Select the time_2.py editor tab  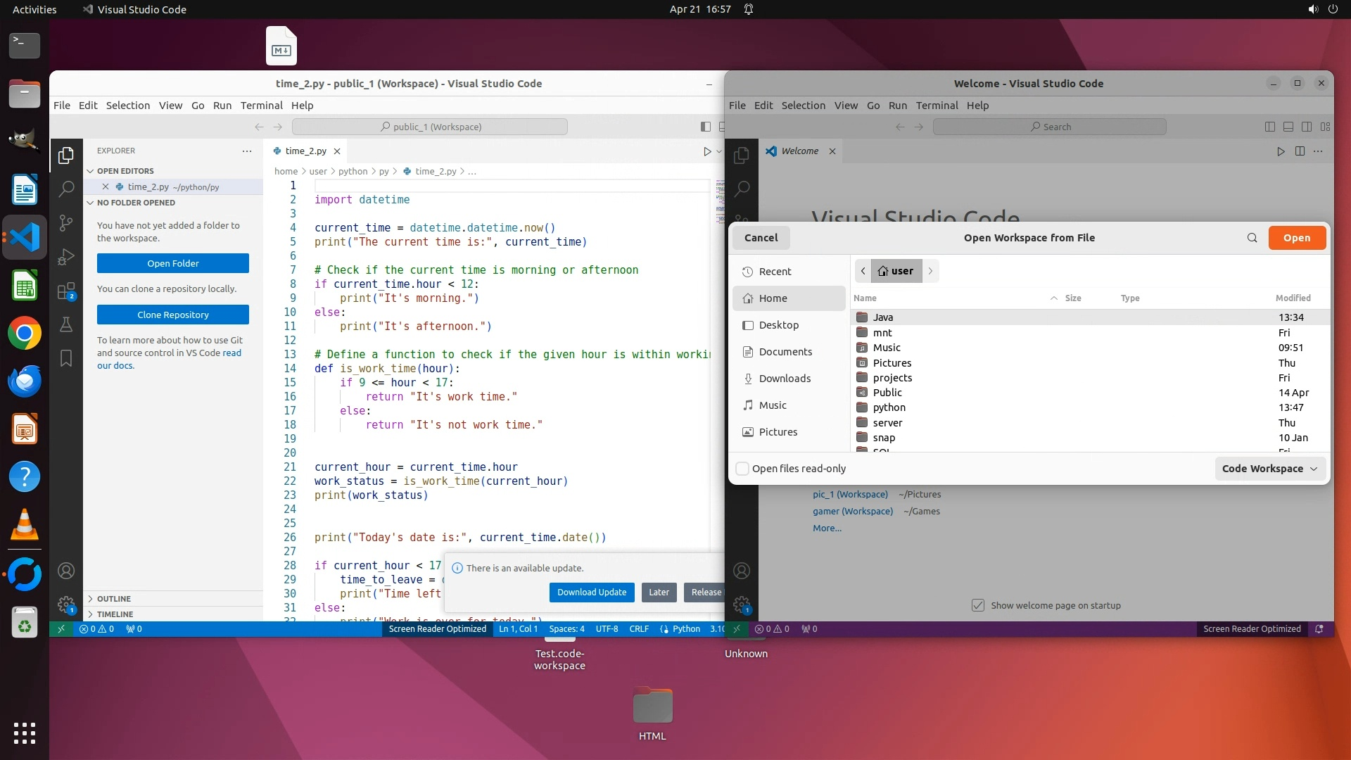(x=305, y=151)
